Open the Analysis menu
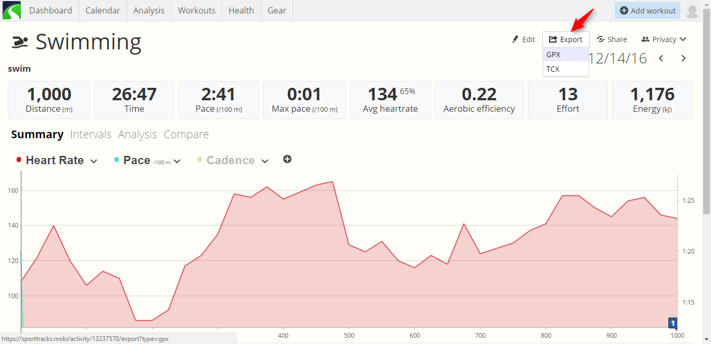Image resolution: width=711 pixels, height=344 pixels. tap(149, 10)
